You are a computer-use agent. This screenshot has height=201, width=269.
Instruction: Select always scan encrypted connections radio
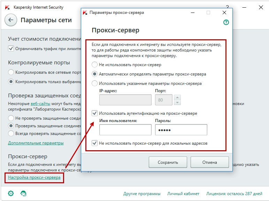click(11, 134)
